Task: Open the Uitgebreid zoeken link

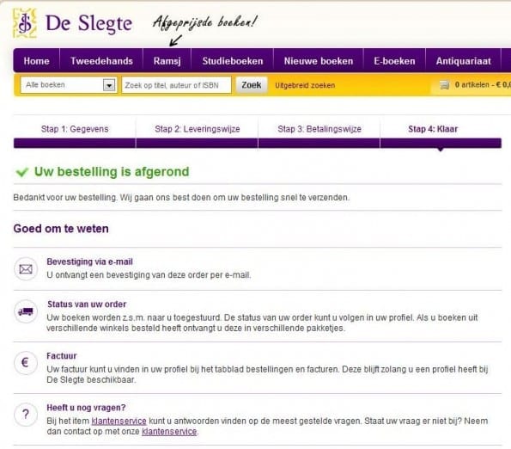Action: click(305, 85)
